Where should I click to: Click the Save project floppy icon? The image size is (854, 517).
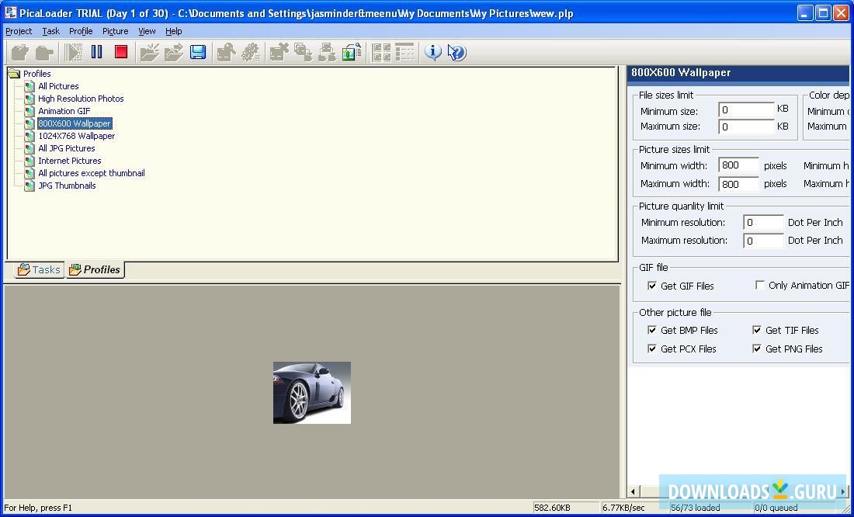pos(198,52)
